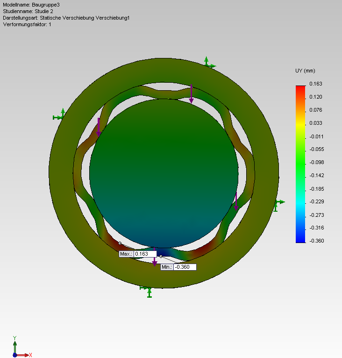Select the central green circular disk
The height and width of the screenshot is (358, 342).
click(164, 173)
